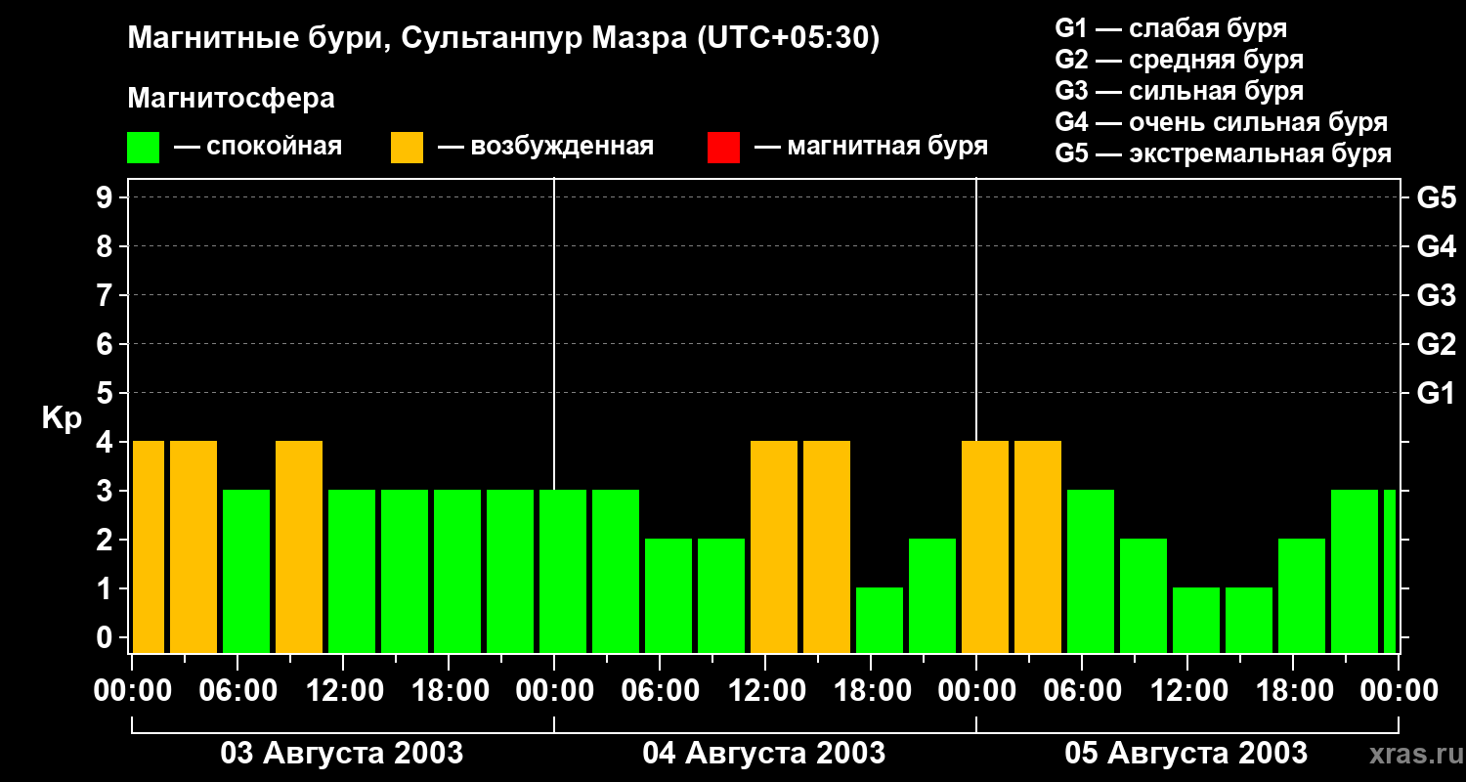Click the first orange bar on 05 Августа

985,546
